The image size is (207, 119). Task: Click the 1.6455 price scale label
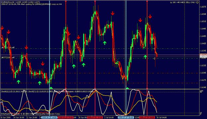pyautogui.click(x=203, y=36)
